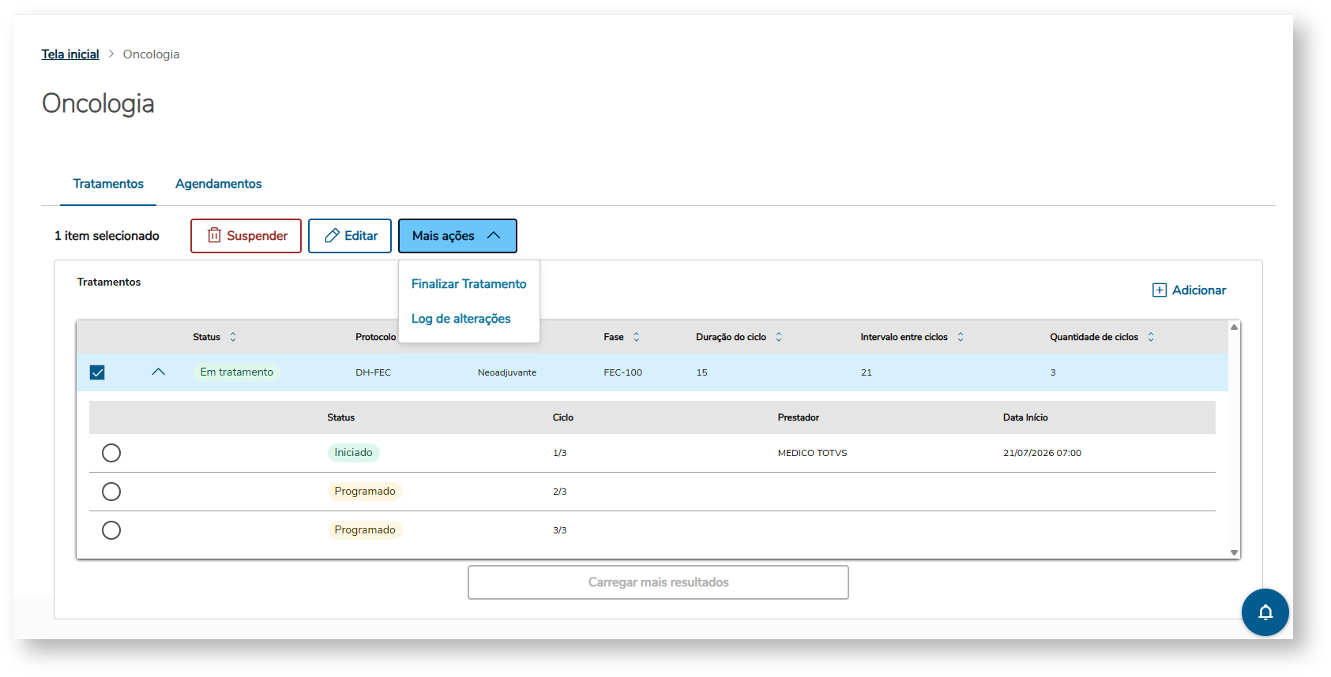Sort by Duração do ciclo column
The height and width of the screenshot is (677, 1331).
click(779, 337)
